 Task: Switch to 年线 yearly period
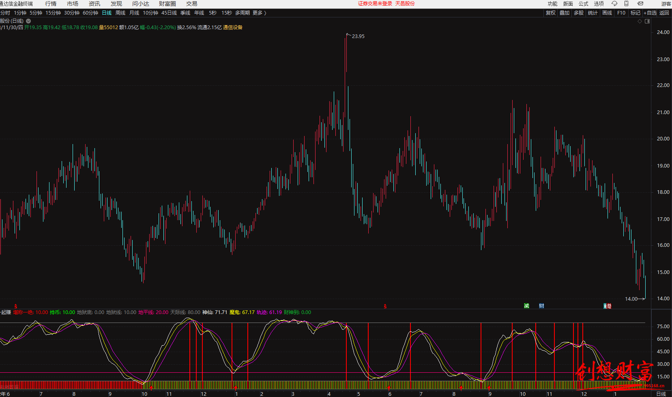tap(199, 13)
